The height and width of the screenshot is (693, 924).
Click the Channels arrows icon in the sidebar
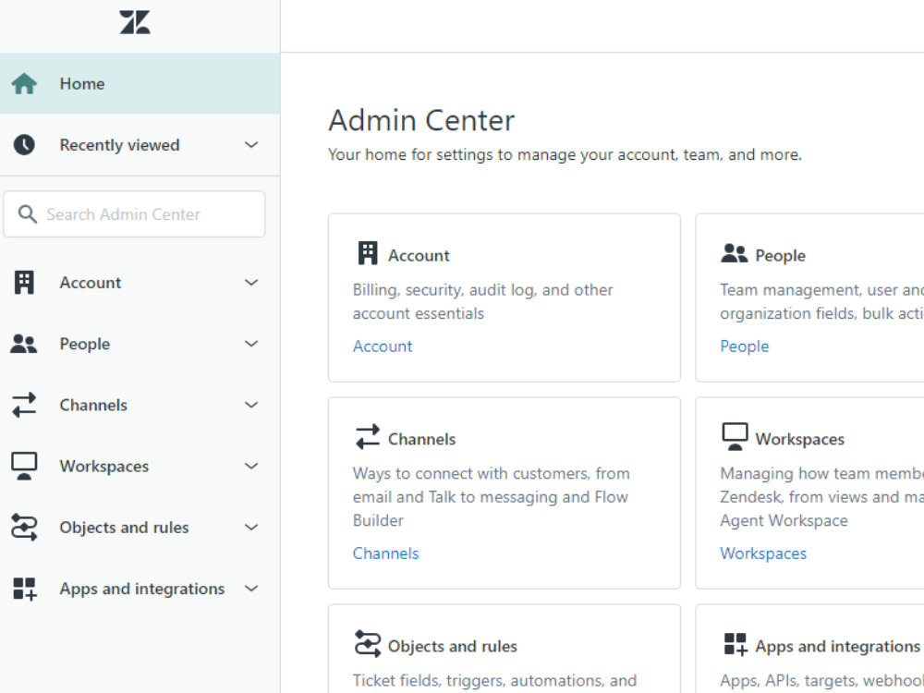click(x=23, y=405)
